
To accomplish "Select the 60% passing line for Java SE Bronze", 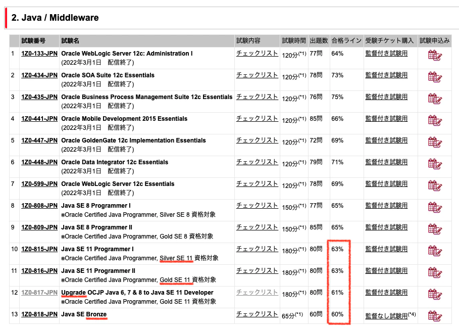I will tap(337, 314).
